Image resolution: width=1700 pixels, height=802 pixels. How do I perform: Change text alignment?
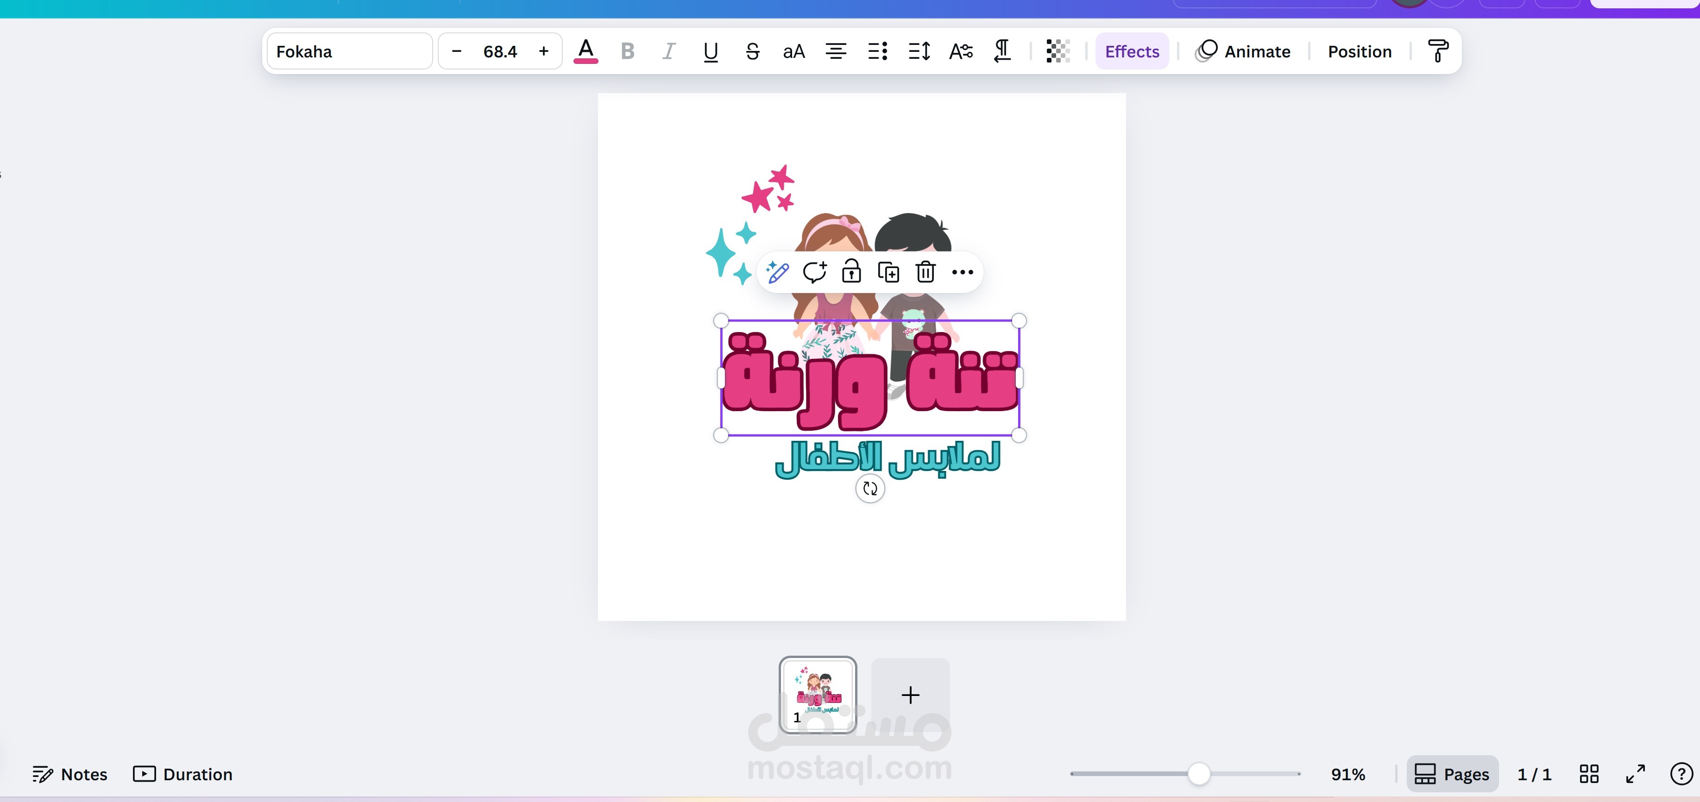tap(836, 51)
